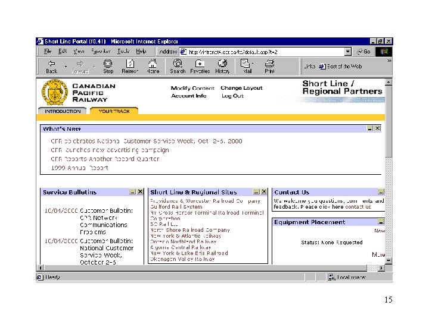Minimize the Short Line & Regional Sites panel

pyautogui.click(x=256, y=192)
